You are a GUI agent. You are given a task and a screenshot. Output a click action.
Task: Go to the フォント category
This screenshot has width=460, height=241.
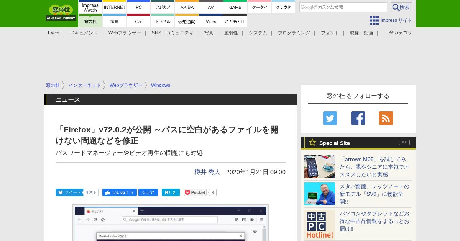330,33
